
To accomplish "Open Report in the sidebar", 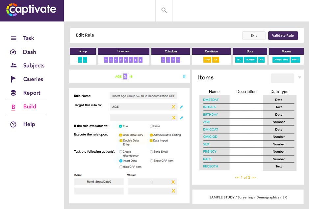I will tap(32, 93).
